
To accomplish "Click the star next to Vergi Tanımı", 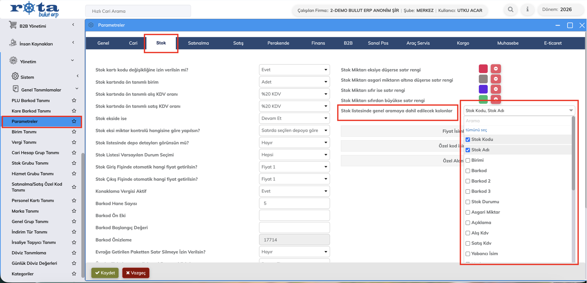I will pos(74,142).
